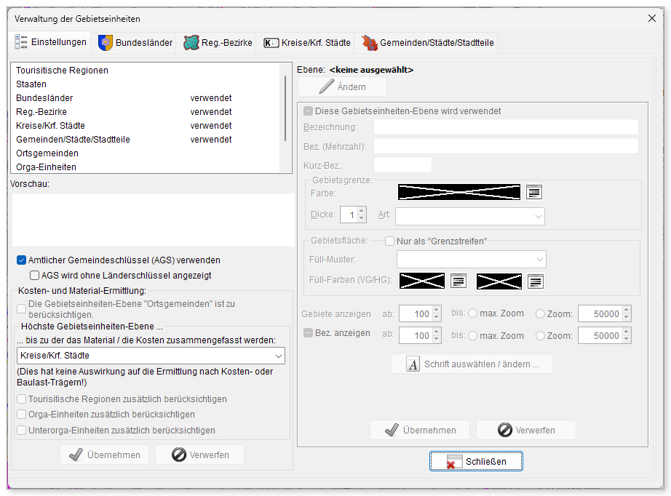Close the Verwaltung der Gebietseinheiten dialog window
Image resolution: width=671 pixels, height=496 pixels.
[x=652, y=18]
